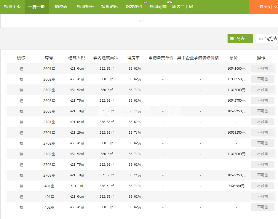Image resolution: width=278 pixels, height=219 pixels.
Task: Click the 421.29㎡ building area cell
Action: tap(77, 132)
